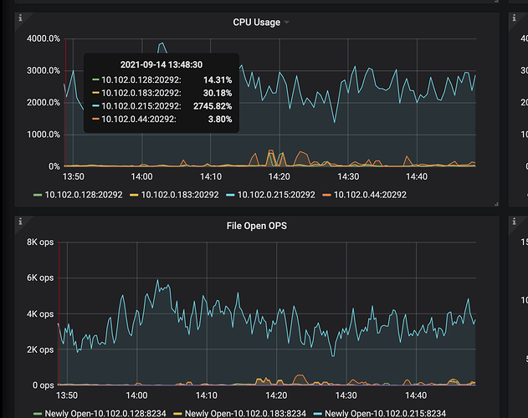Image resolution: width=528 pixels, height=418 pixels.
Task: Click info icon of the lower right panel
Action: click(x=514, y=222)
